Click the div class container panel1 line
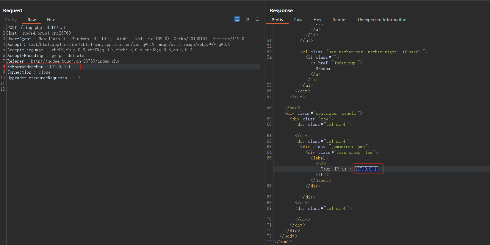 (x=323, y=113)
